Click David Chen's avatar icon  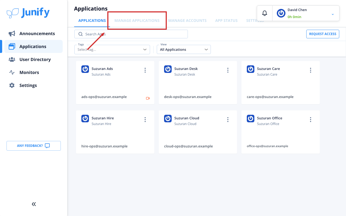click(x=281, y=13)
